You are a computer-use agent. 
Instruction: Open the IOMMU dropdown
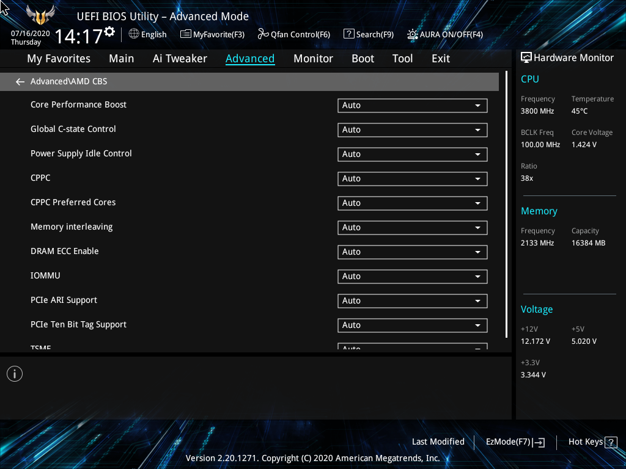point(413,277)
